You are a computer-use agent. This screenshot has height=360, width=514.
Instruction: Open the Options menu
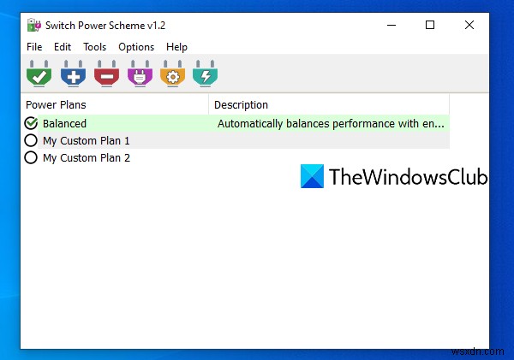click(x=136, y=47)
